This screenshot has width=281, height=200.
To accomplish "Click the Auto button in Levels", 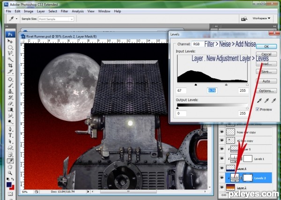I will click(266, 81).
